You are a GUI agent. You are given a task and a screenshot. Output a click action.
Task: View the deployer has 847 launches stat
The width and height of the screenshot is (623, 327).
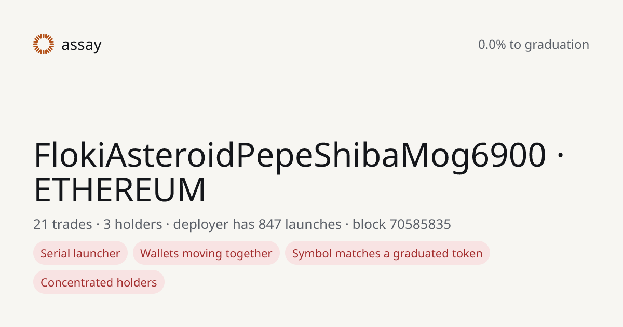point(257,224)
